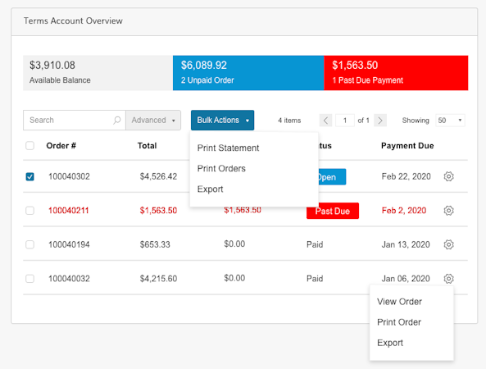Screen dimensions: 486x369
Task: Uncheck the checkbox for order 100040302
Action: pyautogui.click(x=30, y=177)
